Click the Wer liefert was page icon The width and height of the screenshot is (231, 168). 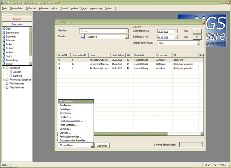(x=7, y=84)
